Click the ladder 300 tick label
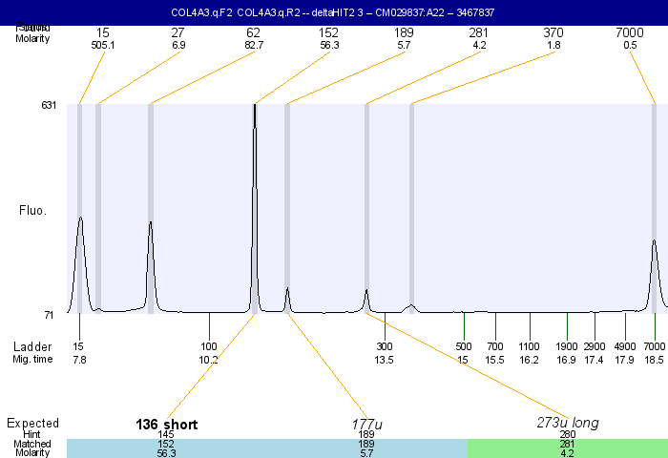The width and height of the screenshot is (668, 458). pyautogui.click(x=384, y=346)
